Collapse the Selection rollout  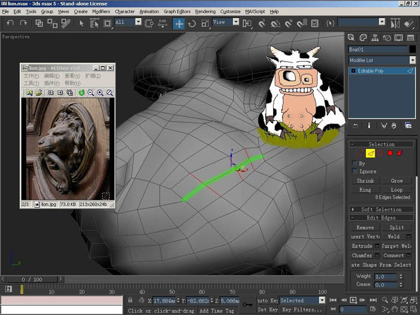(382, 144)
